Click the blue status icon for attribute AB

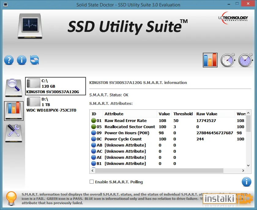94,145
